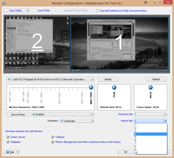The width and height of the screenshot is (174, 158).
Task: Click the Refresh Rate 60 hz slider knob
Action: (x=114, y=87)
